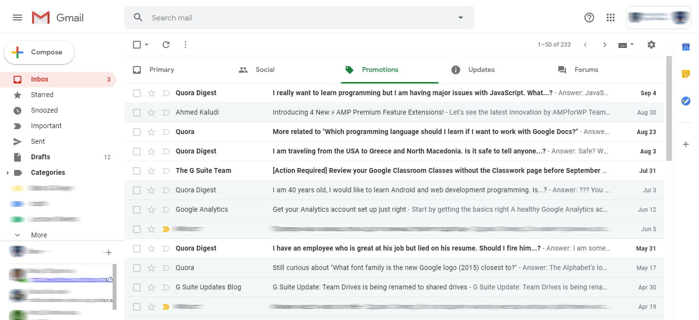Screen dimensions: 699x320
Task: Open the three-dot more options menu
Action: 185,44
